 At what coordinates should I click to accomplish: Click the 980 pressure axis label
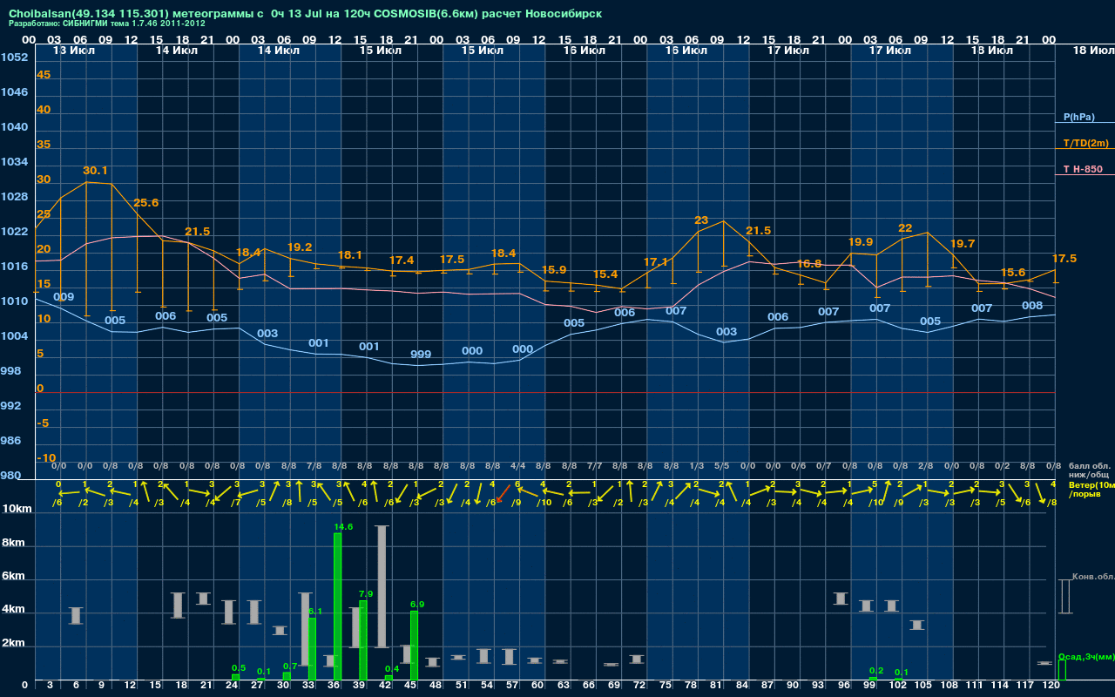click(10, 476)
